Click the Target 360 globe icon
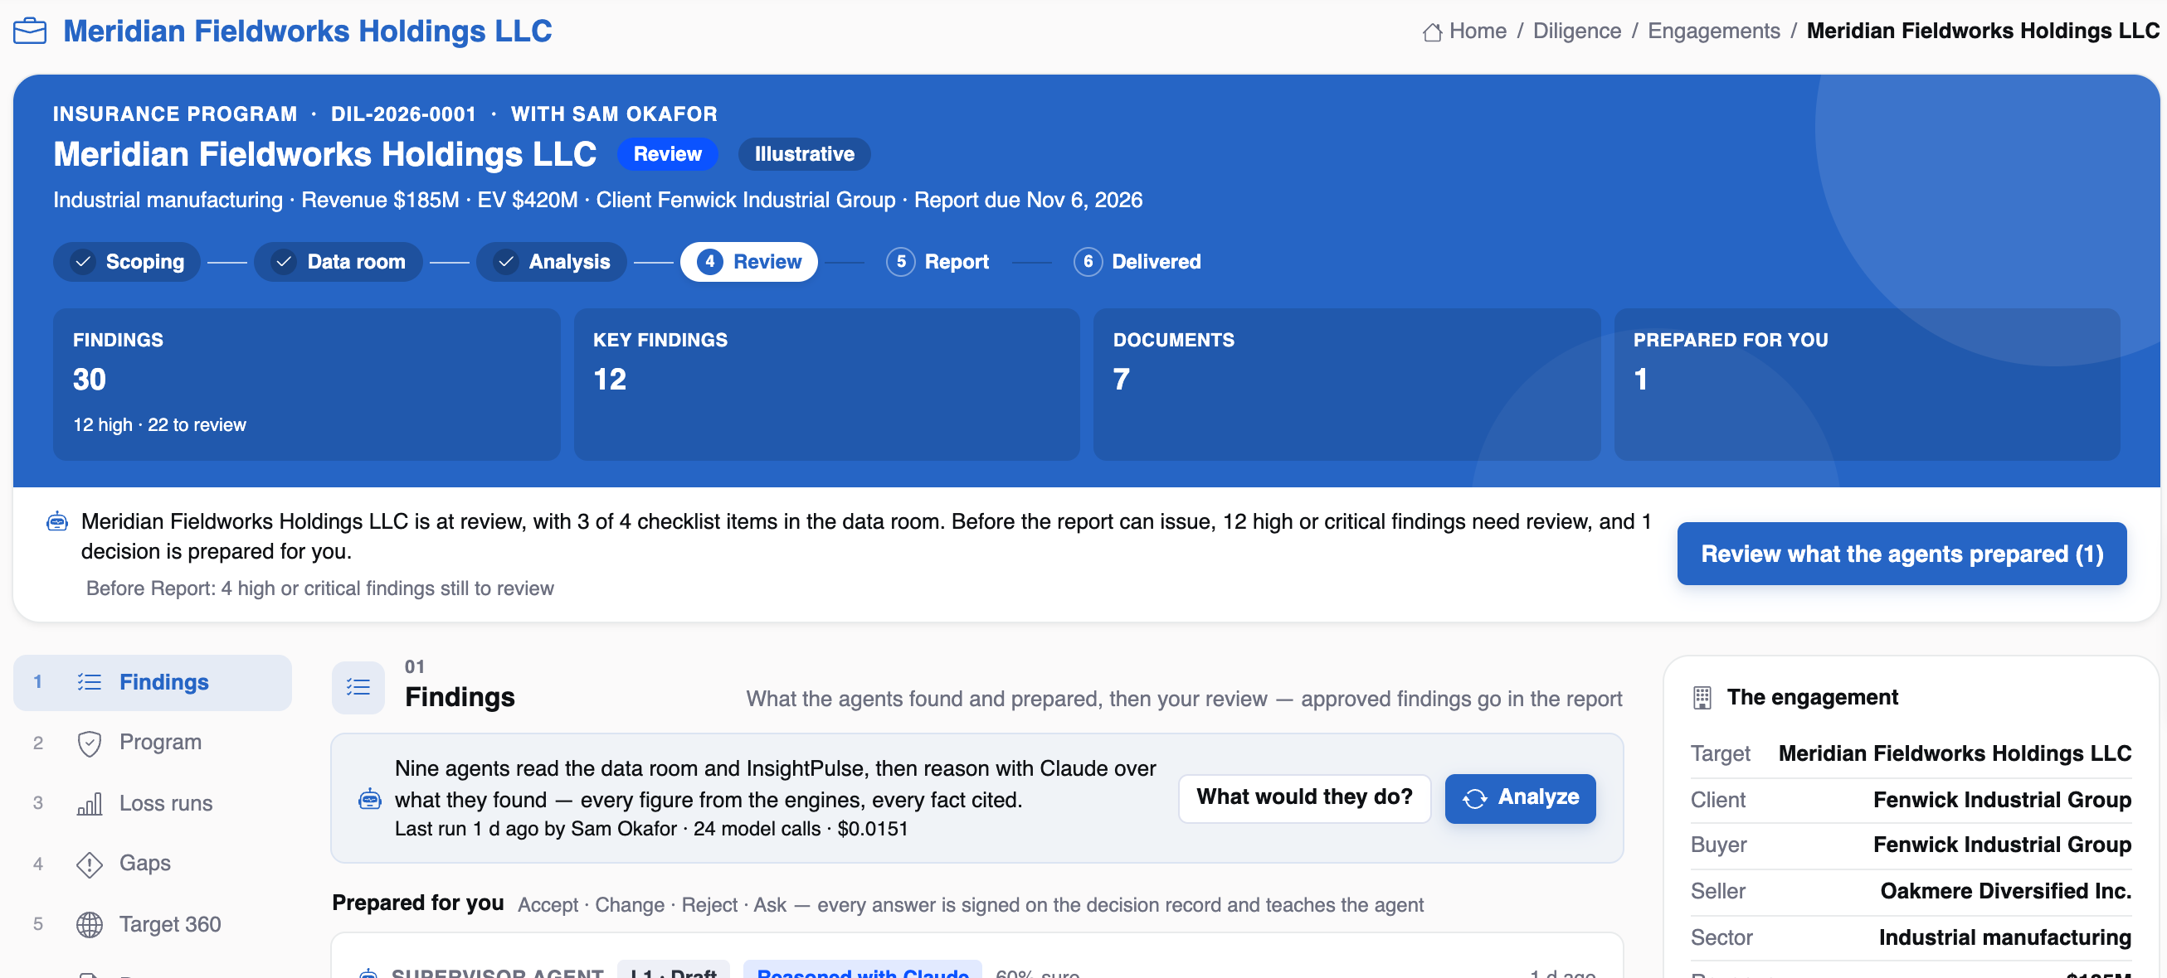2167x978 pixels. coord(89,924)
